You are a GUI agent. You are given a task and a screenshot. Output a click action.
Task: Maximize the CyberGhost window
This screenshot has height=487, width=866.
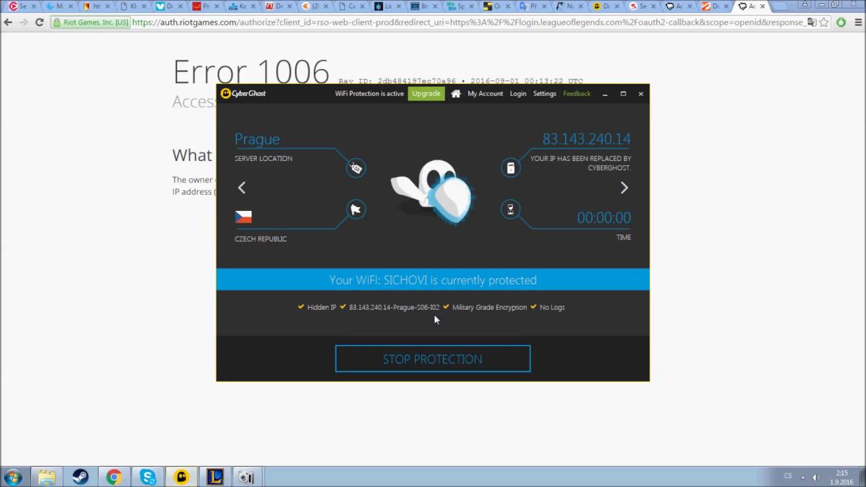pyautogui.click(x=623, y=93)
